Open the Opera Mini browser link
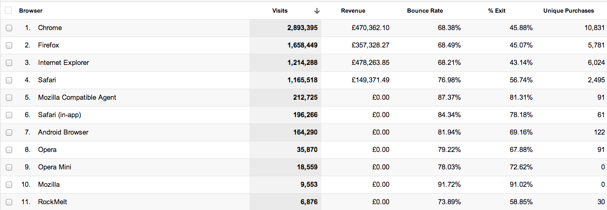Screen dimensions: 607x210 pyautogui.click(x=54, y=167)
